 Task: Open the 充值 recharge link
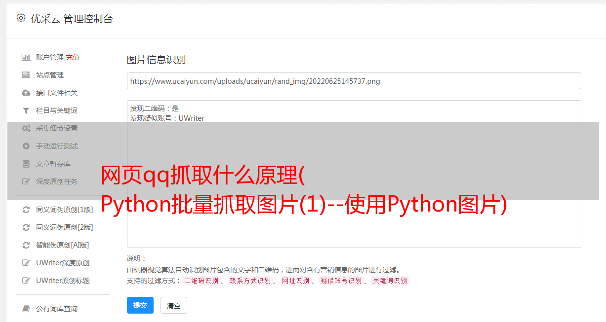pos(73,57)
